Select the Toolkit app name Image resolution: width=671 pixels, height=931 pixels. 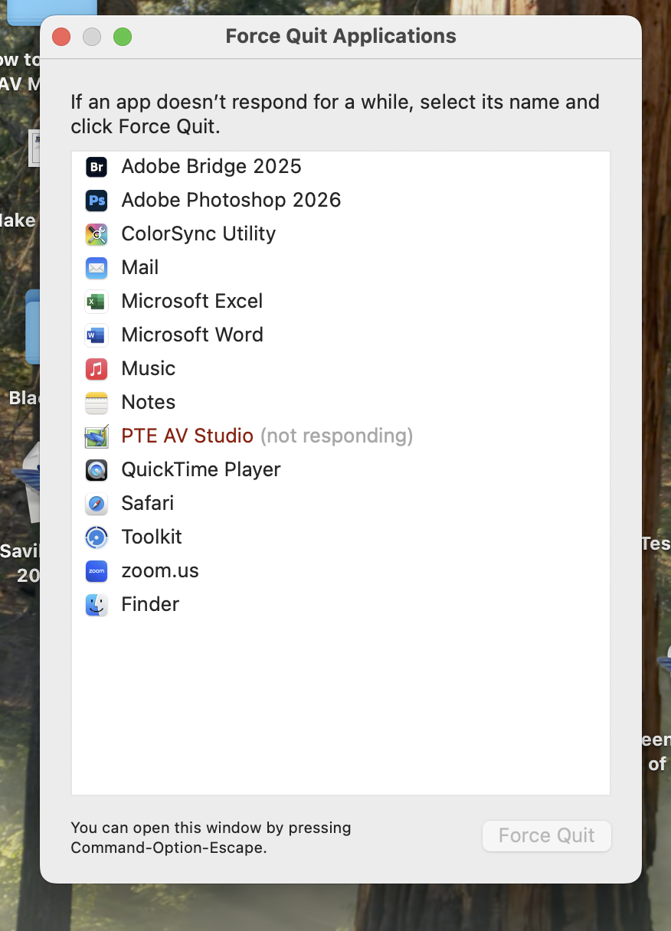click(152, 537)
